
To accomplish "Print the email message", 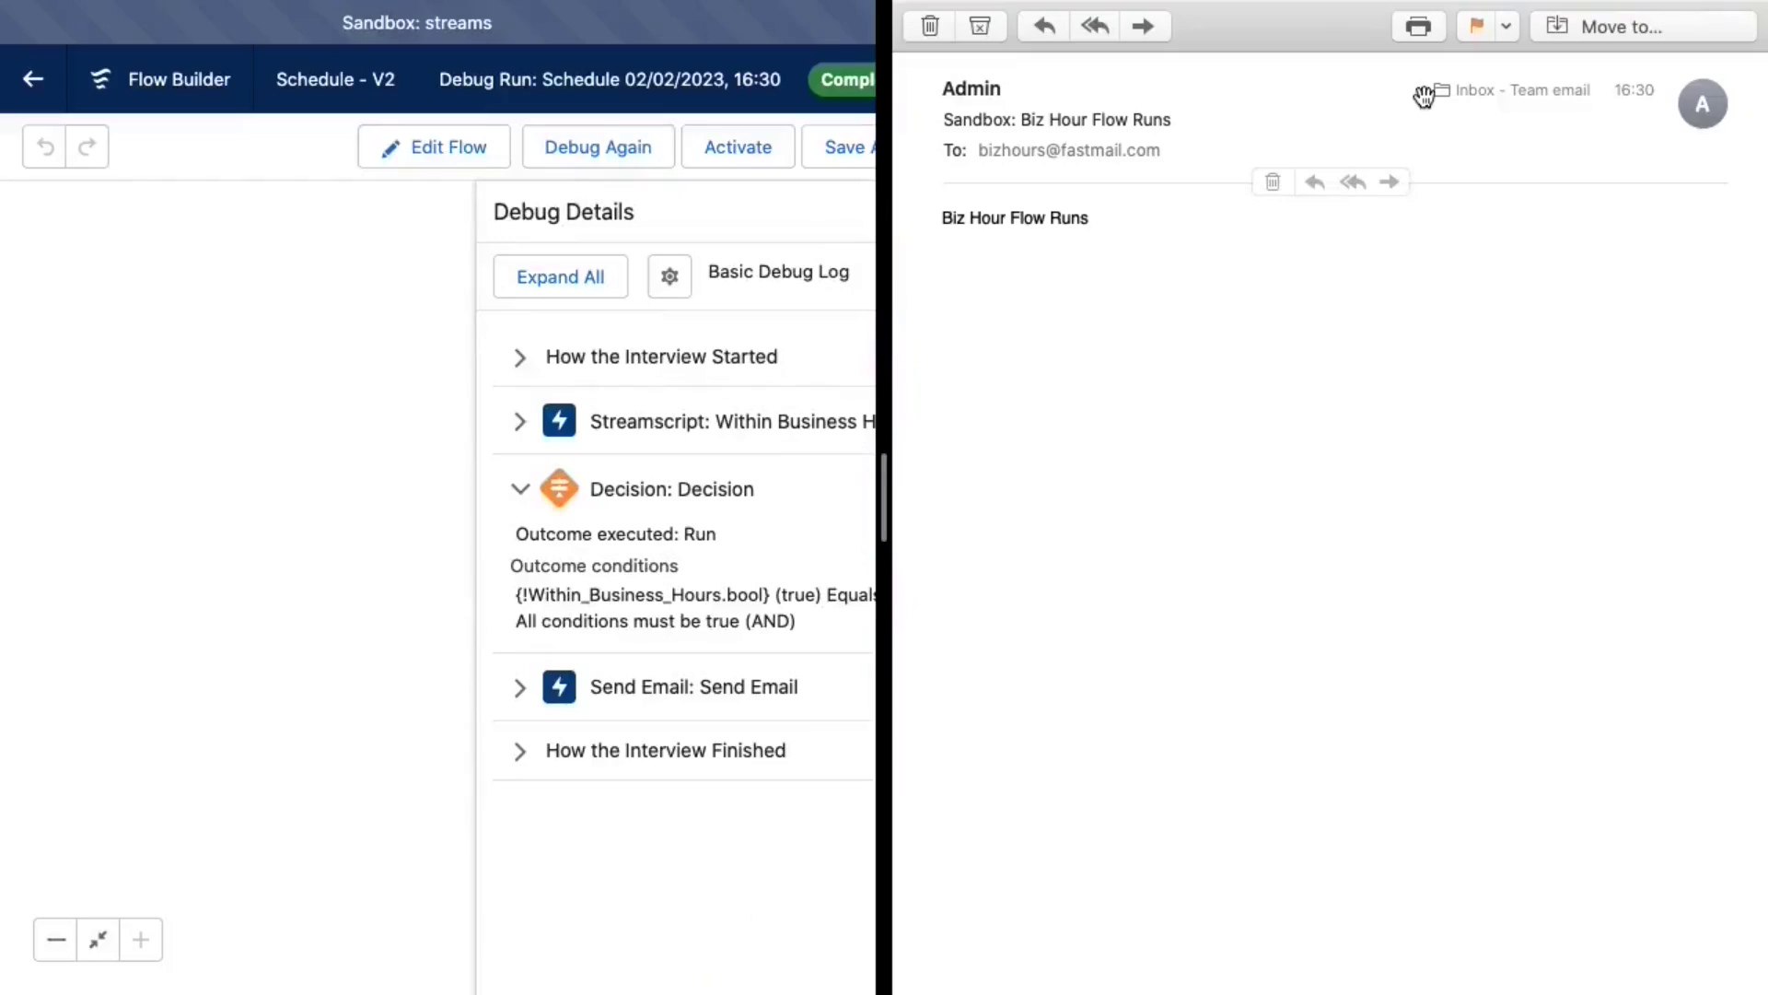I will point(1418,26).
